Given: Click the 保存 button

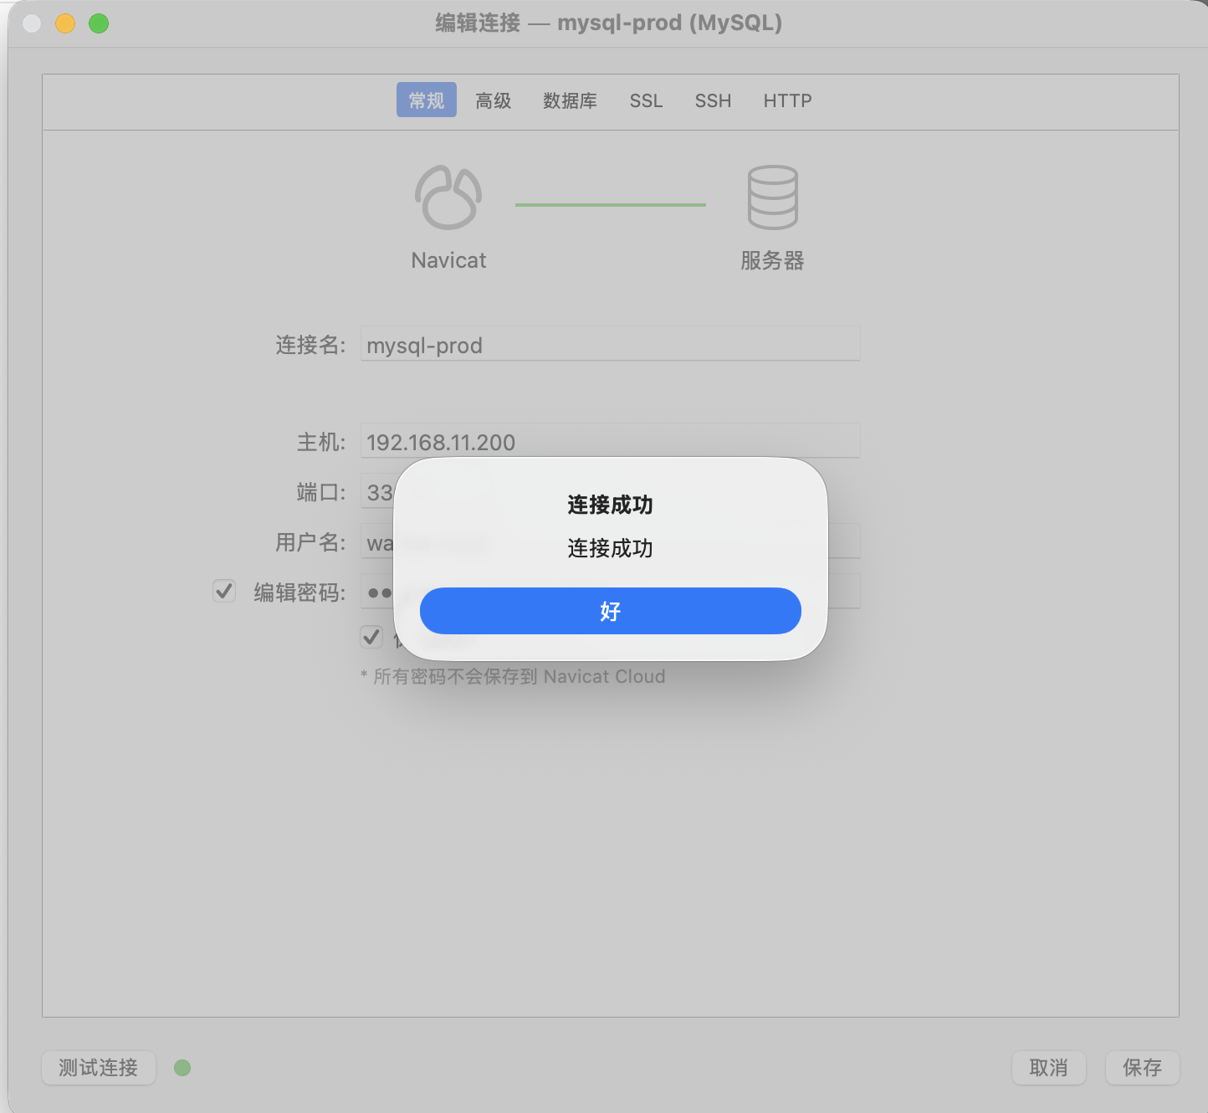Looking at the screenshot, I should tap(1142, 1068).
